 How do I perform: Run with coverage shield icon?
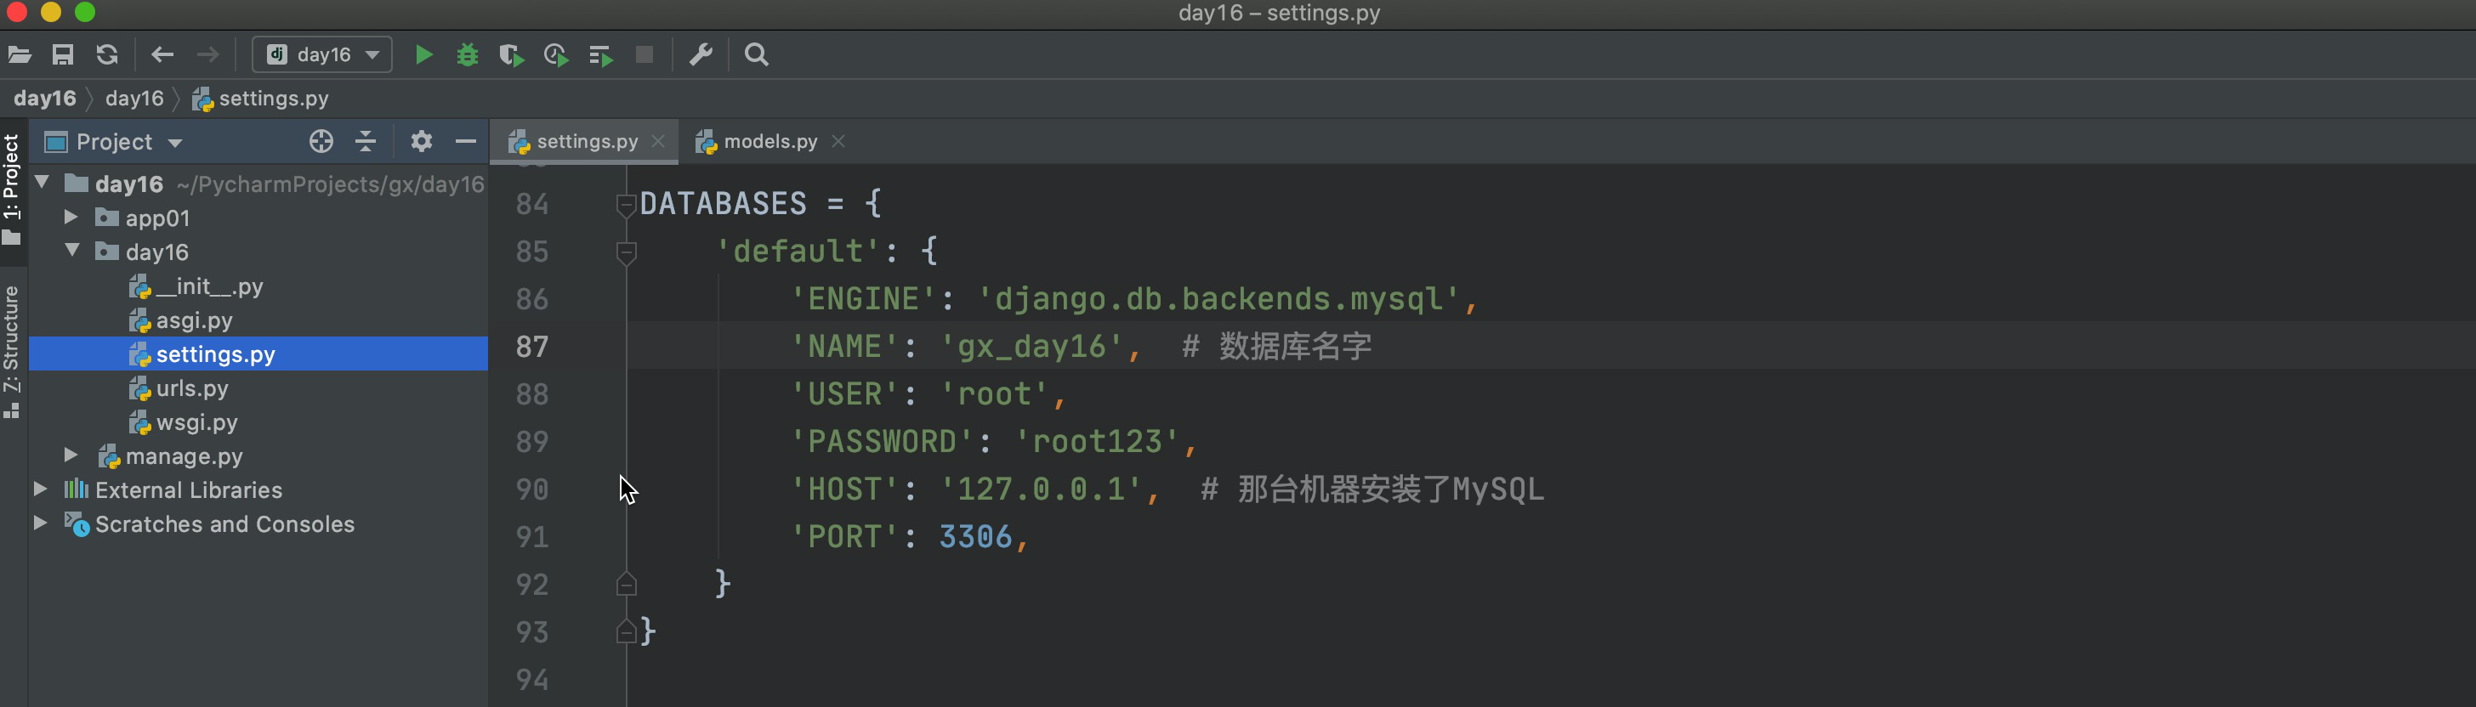pos(511,54)
